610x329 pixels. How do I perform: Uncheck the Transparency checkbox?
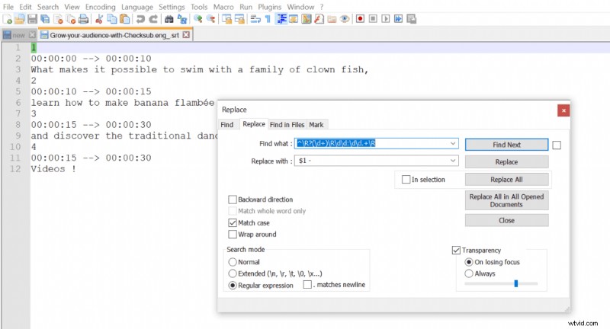[x=456, y=250]
